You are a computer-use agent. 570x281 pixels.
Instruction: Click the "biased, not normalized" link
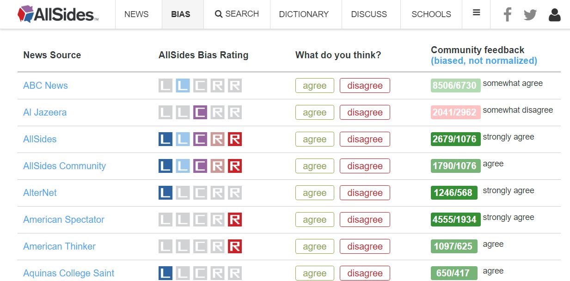[484, 61]
